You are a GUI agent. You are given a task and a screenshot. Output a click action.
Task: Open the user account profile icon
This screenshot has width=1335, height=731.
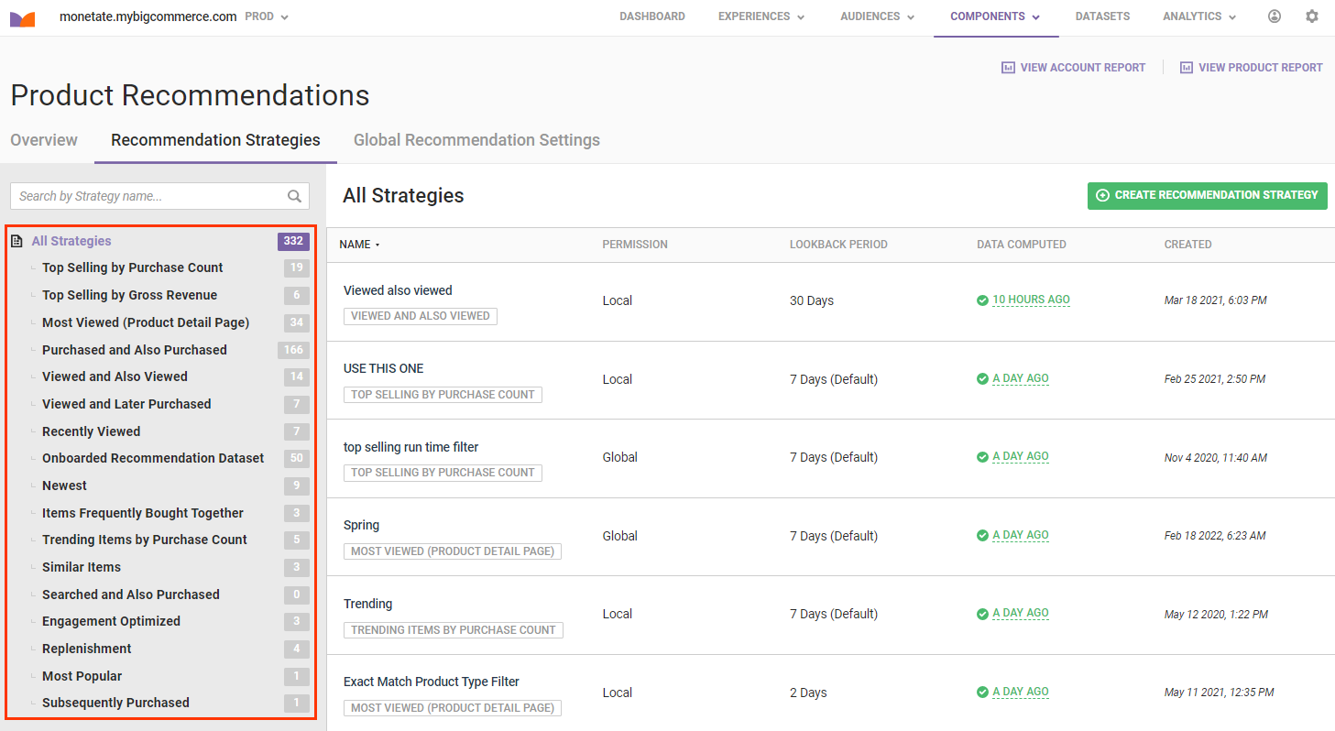coord(1275,16)
